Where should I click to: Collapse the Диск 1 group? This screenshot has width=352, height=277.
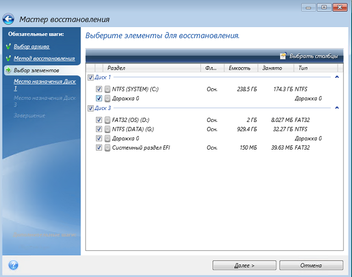[x=336, y=77]
